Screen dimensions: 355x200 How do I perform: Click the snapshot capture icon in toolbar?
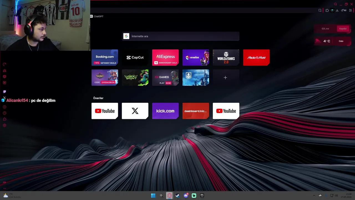pos(320,10)
